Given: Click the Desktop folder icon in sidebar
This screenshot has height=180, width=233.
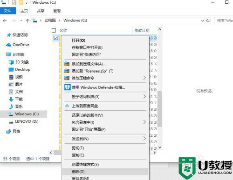Looking at the screenshot, I should [x=11, y=69].
